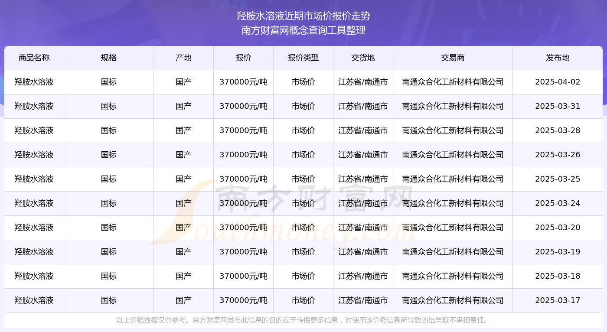Click 国产 in the 2025-03-31 row
Image resolution: width=607 pixels, height=332 pixels.
tap(183, 106)
